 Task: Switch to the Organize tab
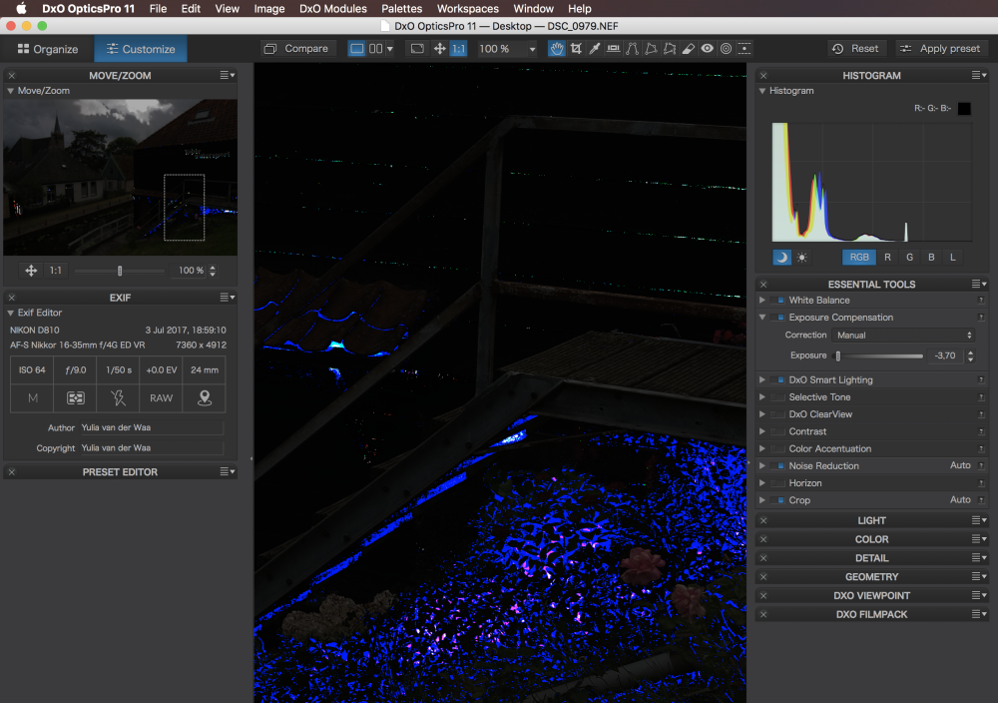48,49
